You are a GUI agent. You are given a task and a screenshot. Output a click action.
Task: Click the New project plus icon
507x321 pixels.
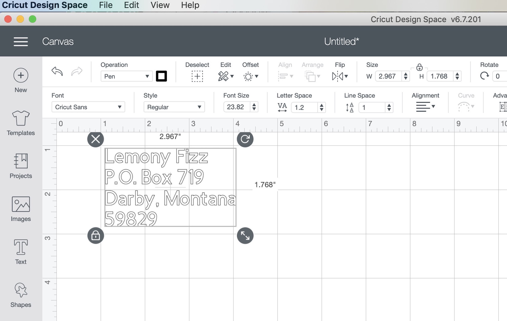[21, 75]
